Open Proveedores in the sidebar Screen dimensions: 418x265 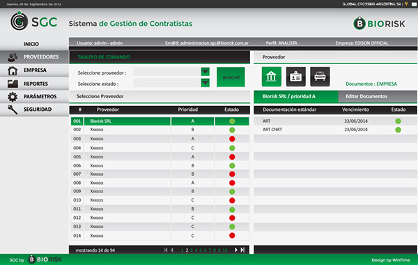pos(34,57)
